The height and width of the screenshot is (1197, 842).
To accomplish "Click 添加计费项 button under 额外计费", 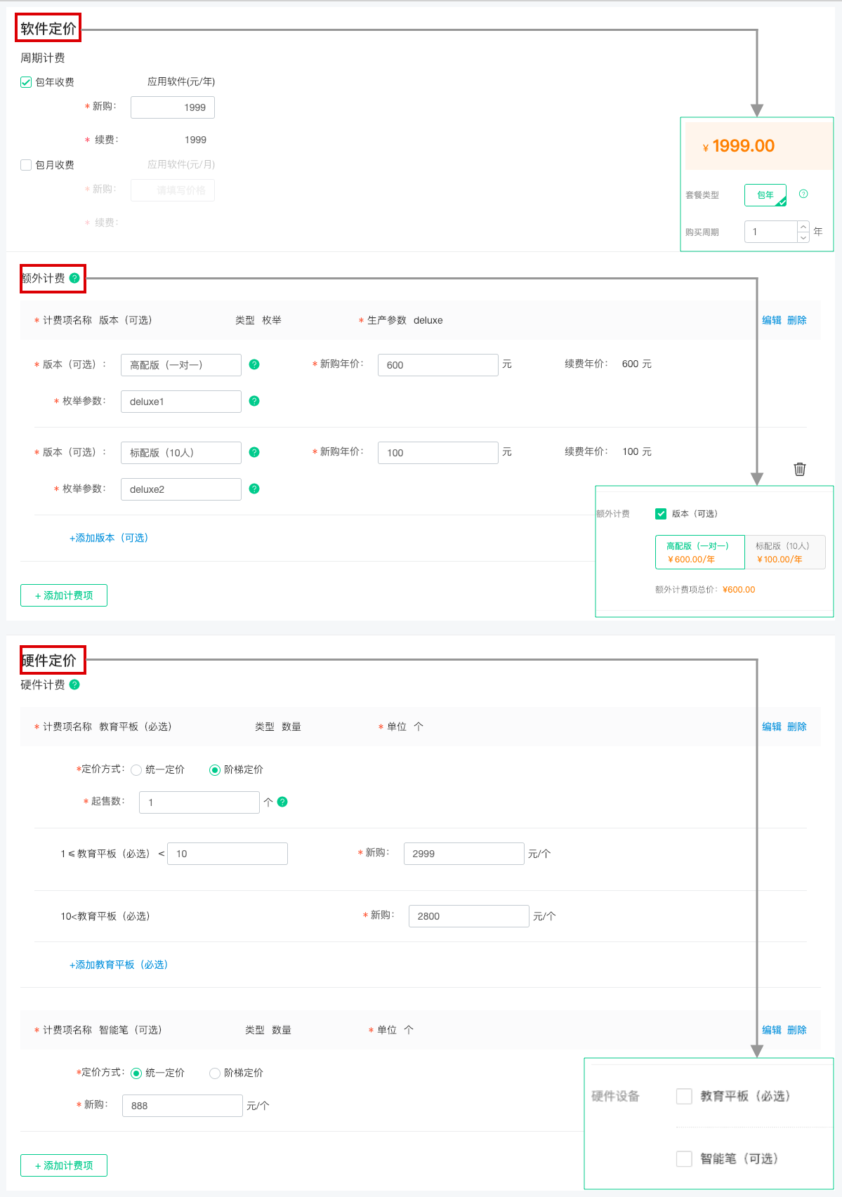I will [x=64, y=595].
